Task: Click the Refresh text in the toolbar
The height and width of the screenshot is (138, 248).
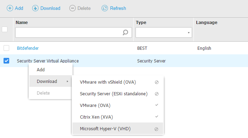Action: point(118,8)
